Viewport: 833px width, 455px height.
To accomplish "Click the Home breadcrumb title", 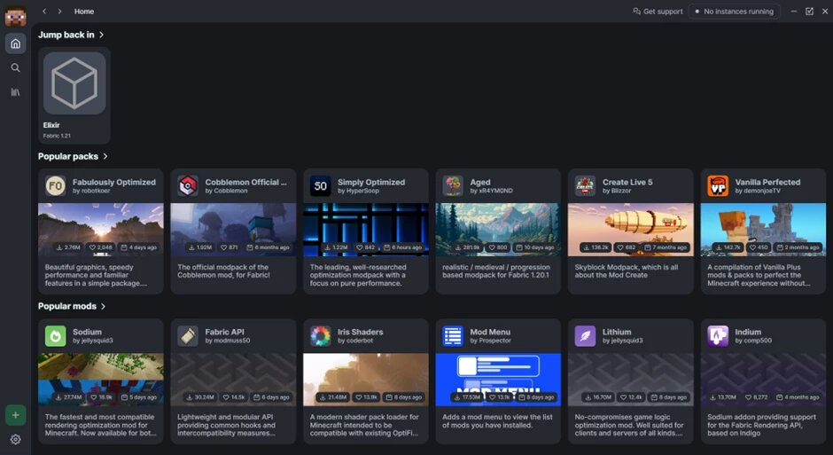I will [x=84, y=12].
